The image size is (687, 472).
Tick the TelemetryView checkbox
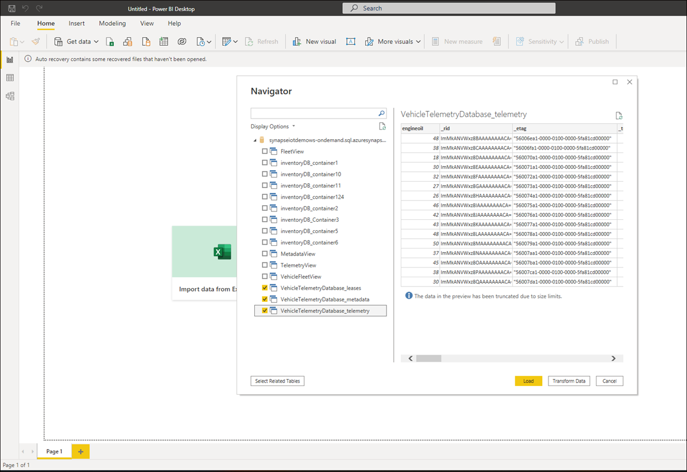tap(264, 265)
